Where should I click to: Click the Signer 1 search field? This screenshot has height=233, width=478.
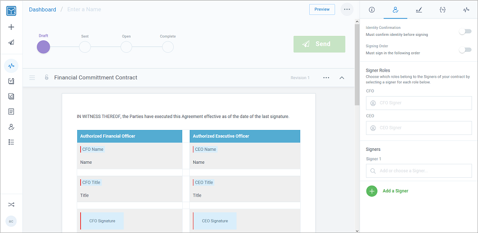[x=419, y=171]
